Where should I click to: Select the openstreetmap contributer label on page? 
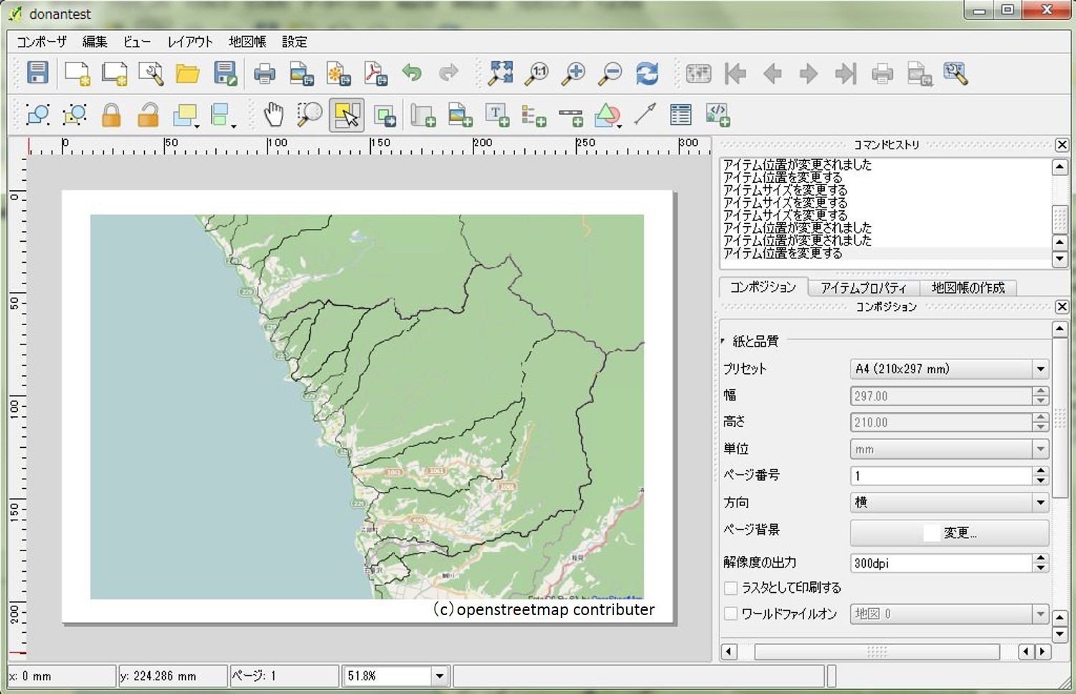(544, 609)
